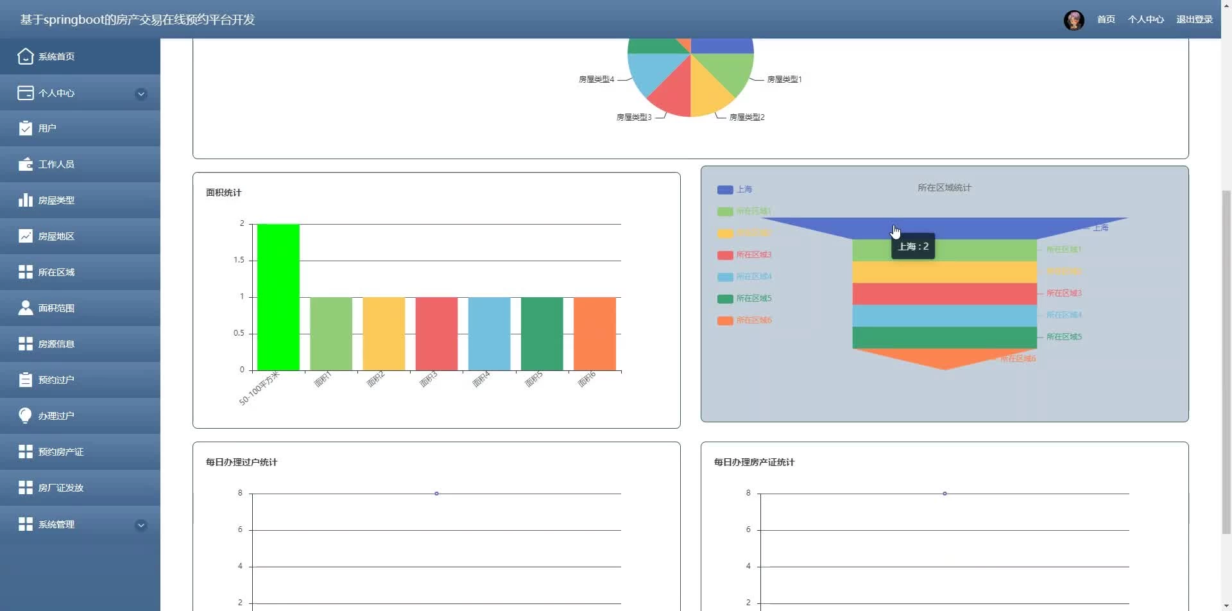Expand the 个人中心 sidebar chevron
Image resolution: width=1232 pixels, height=611 pixels.
click(x=141, y=94)
